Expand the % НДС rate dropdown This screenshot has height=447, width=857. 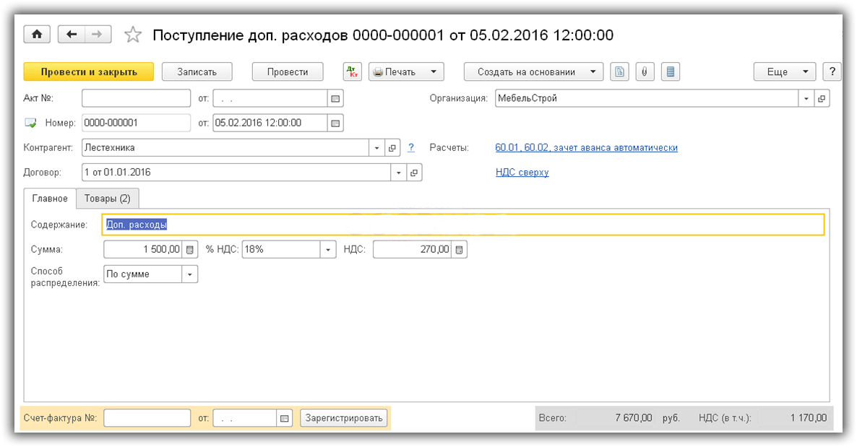pos(329,250)
